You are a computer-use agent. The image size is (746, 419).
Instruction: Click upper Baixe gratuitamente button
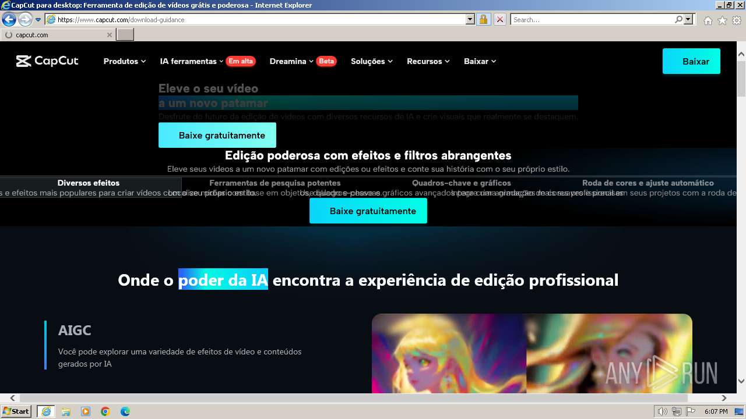pos(217,135)
